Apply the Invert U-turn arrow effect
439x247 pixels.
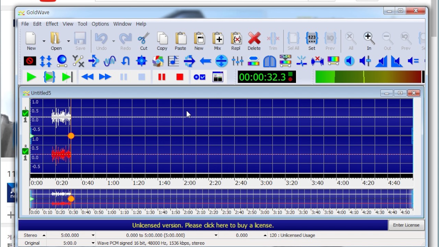point(126,61)
